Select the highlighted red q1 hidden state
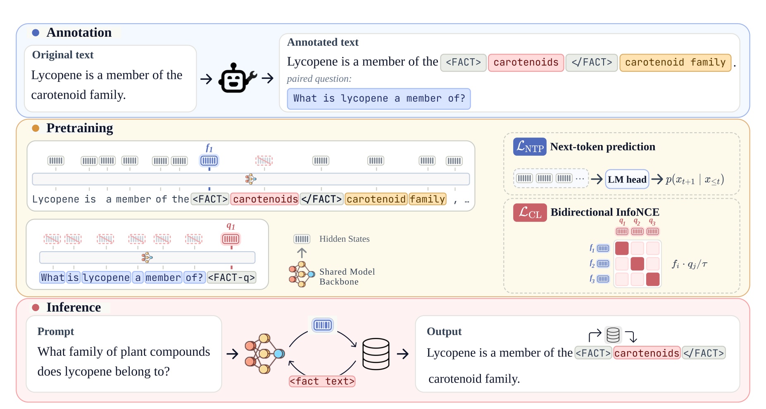 (231, 239)
